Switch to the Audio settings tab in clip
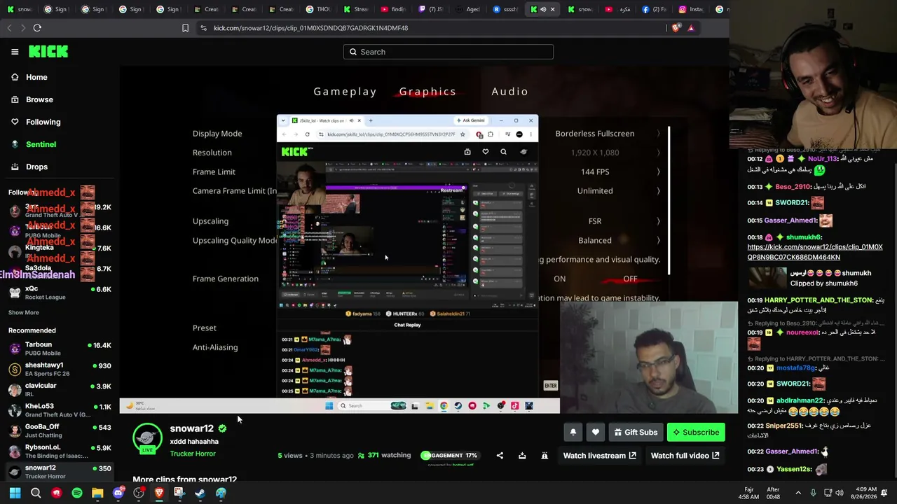Viewport: 897px width, 504px height. click(x=510, y=92)
